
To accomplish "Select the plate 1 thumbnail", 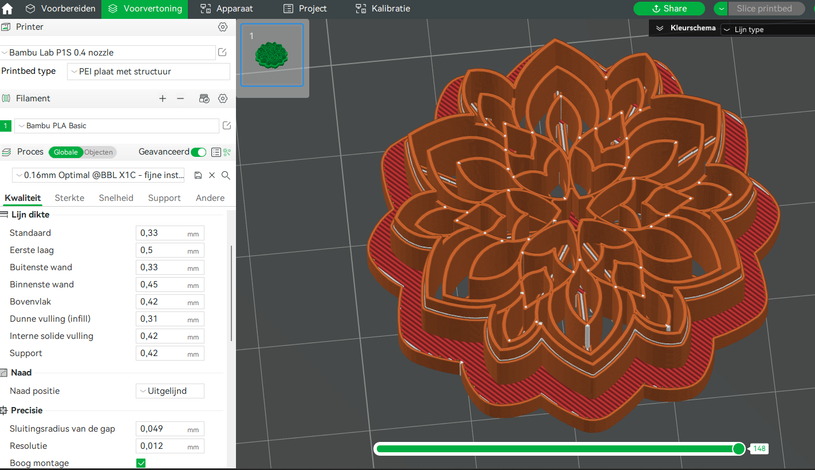I will pyautogui.click(x=272, y=55).
